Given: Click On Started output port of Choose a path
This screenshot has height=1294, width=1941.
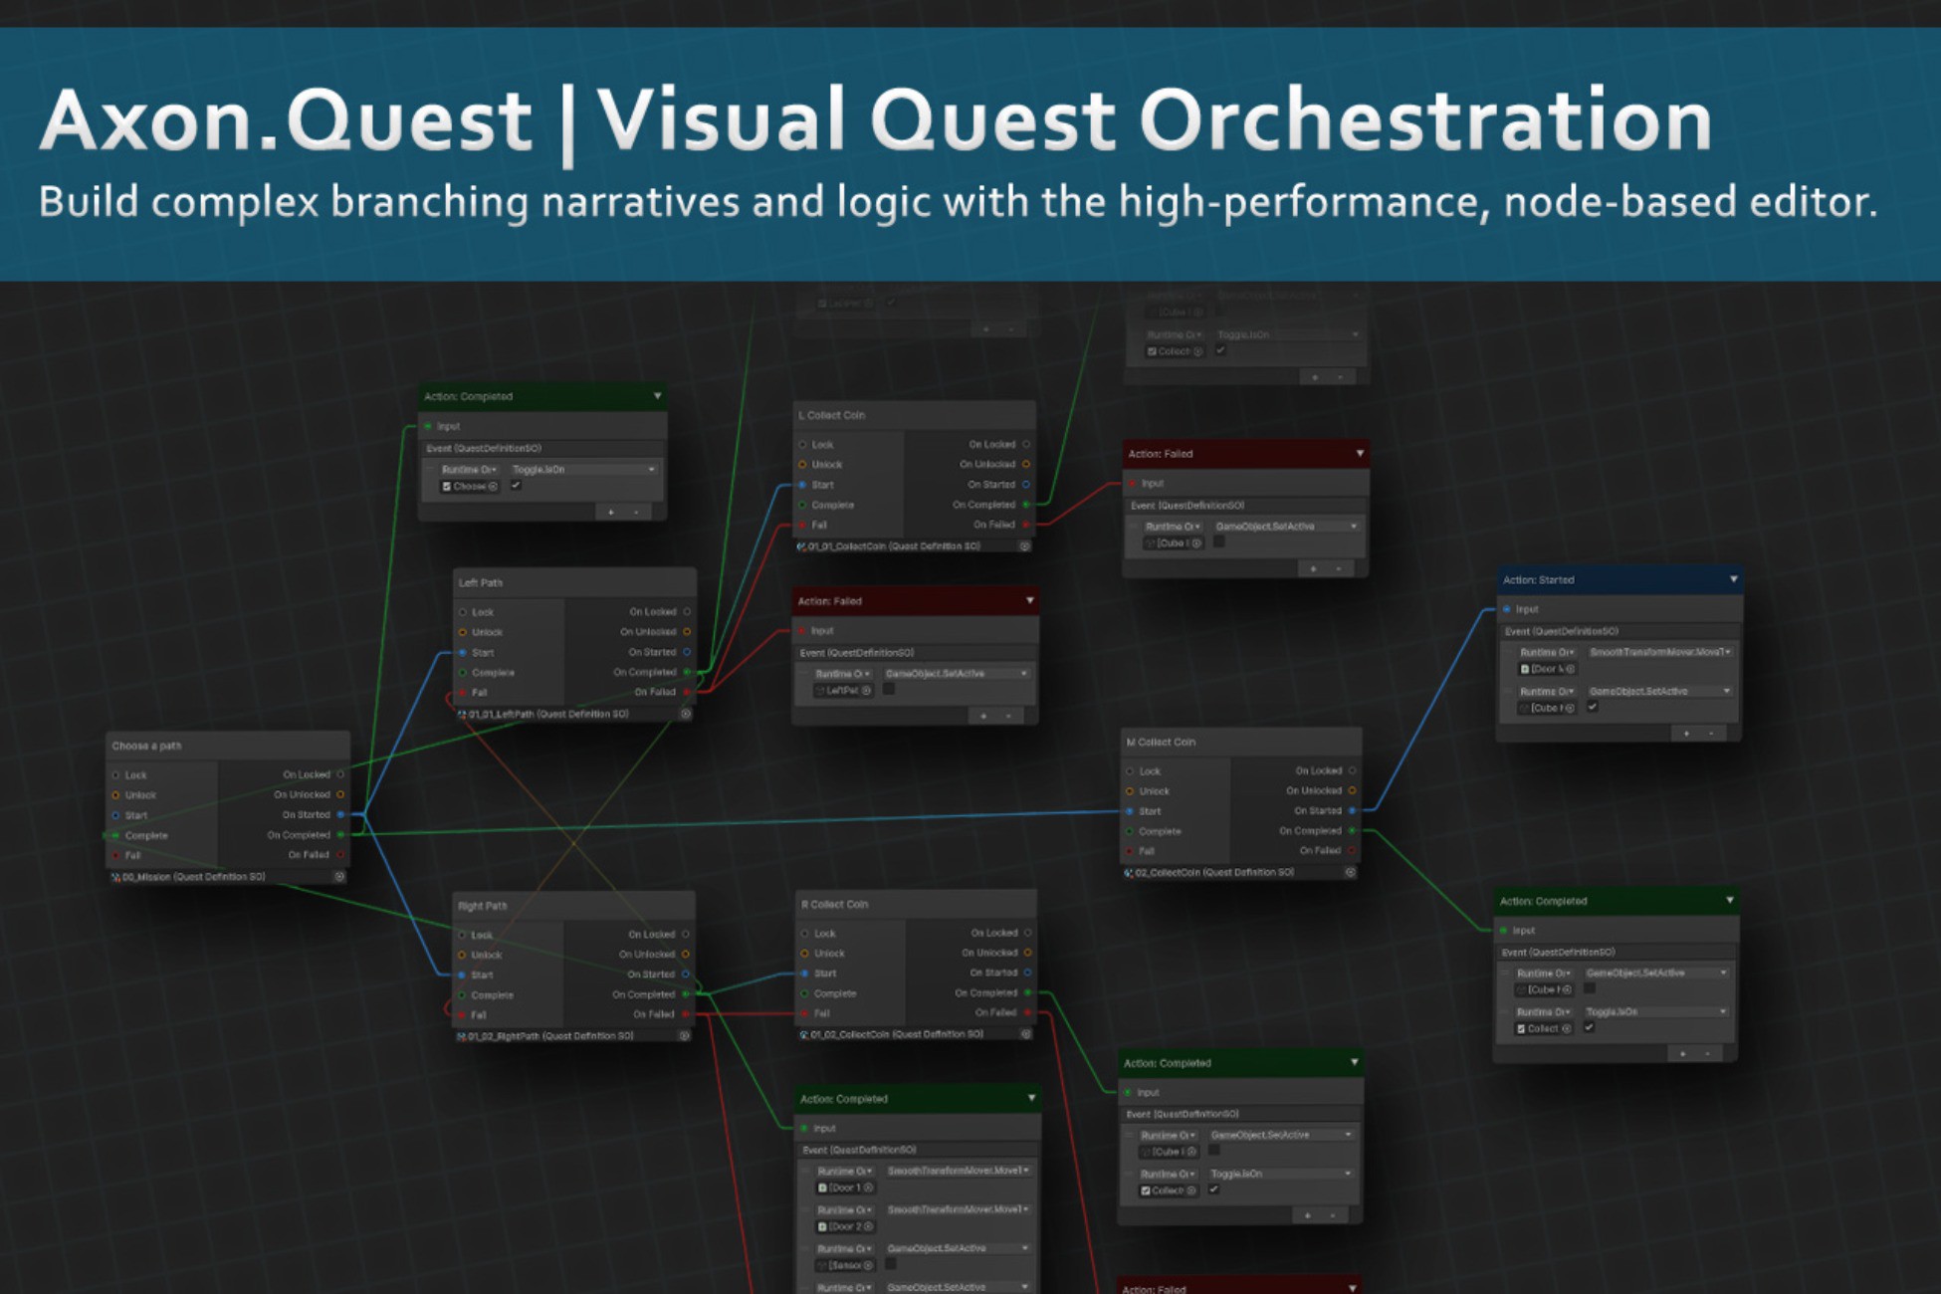Looking at the screenshot, I should pos(341,815).
